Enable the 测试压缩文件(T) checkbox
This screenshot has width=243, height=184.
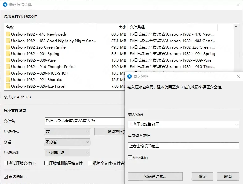pos(6,163)
